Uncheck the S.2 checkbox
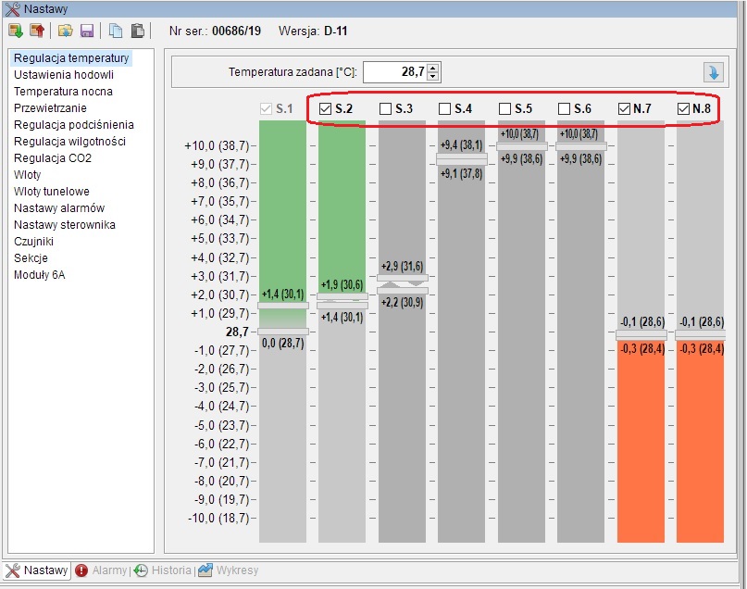This screenshot has height=589, width=747. pos(326,109)
